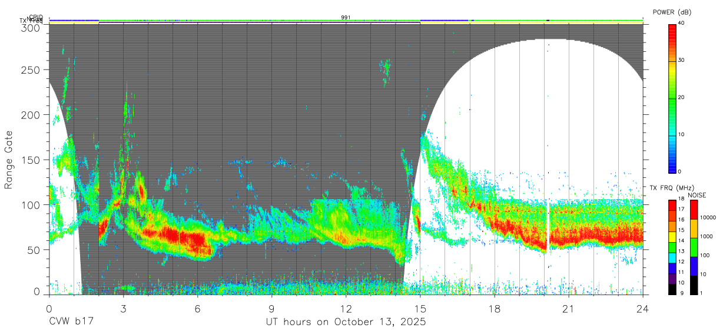
Task: Click the '100' label on the NOISE legend
Action: click(705, 255)
